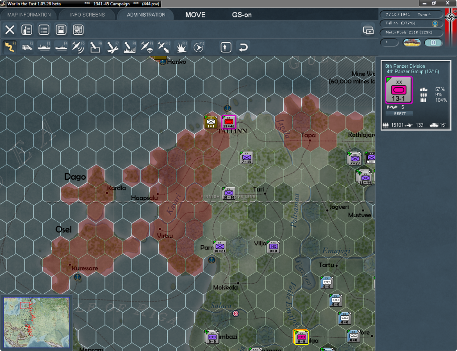Click the anchor port icon beside Tallinn
The height and width of the screenshot is (351, 457).
[435, 23]
